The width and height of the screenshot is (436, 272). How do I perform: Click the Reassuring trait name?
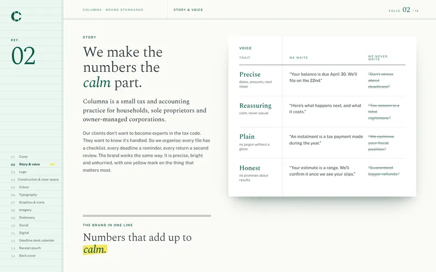pyautogui.click(x=255, y=106)
